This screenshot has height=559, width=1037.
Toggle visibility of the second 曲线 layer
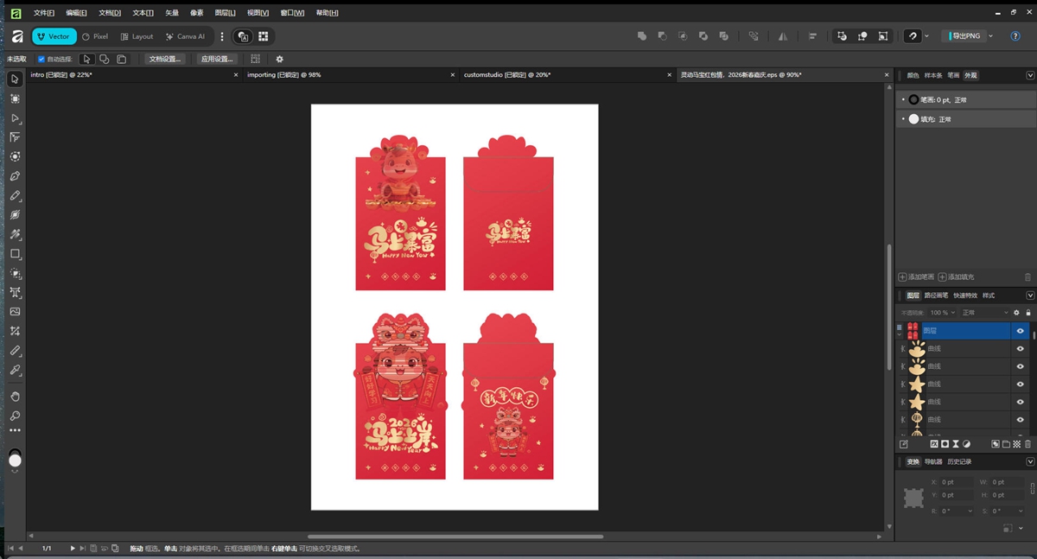point(1020,366)
